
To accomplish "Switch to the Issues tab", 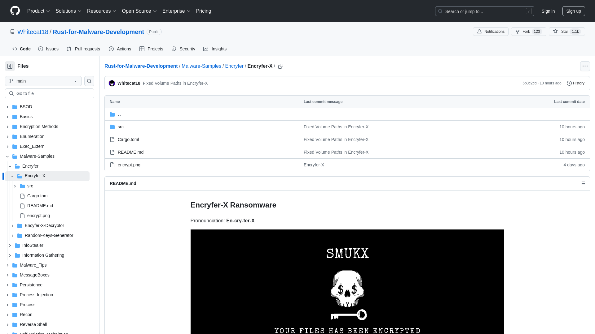I will (48, 49).
